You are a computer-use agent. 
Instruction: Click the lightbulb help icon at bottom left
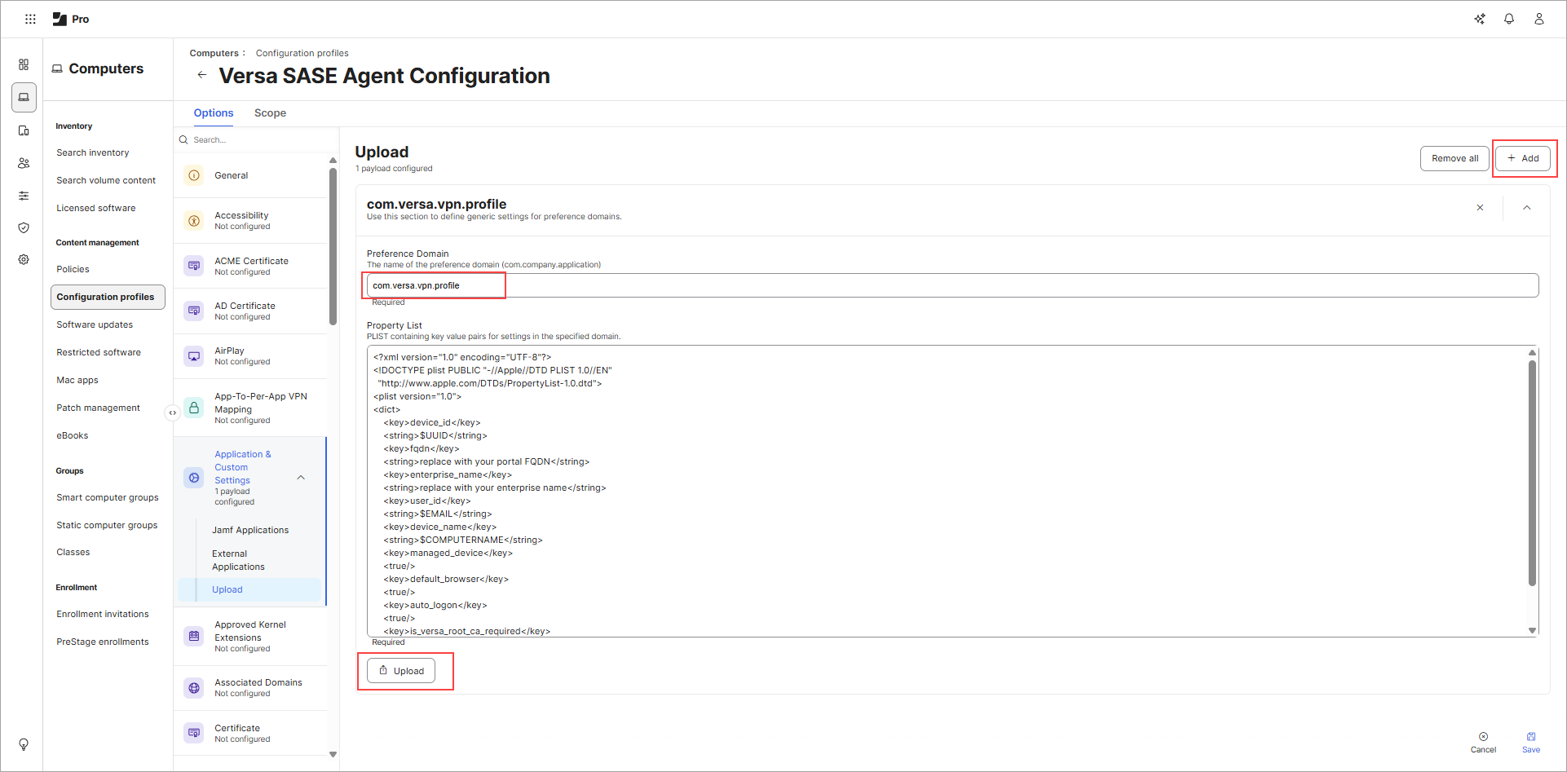tap(24, 744)
